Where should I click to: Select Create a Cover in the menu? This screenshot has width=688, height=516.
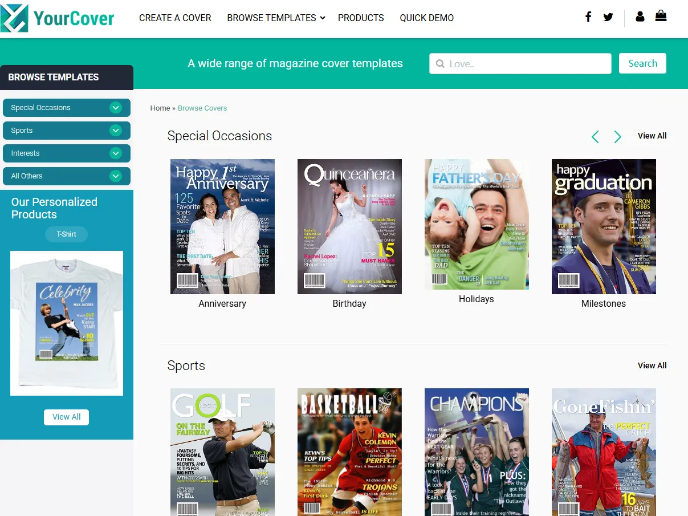pyautogui.click(x=175, y=18)
